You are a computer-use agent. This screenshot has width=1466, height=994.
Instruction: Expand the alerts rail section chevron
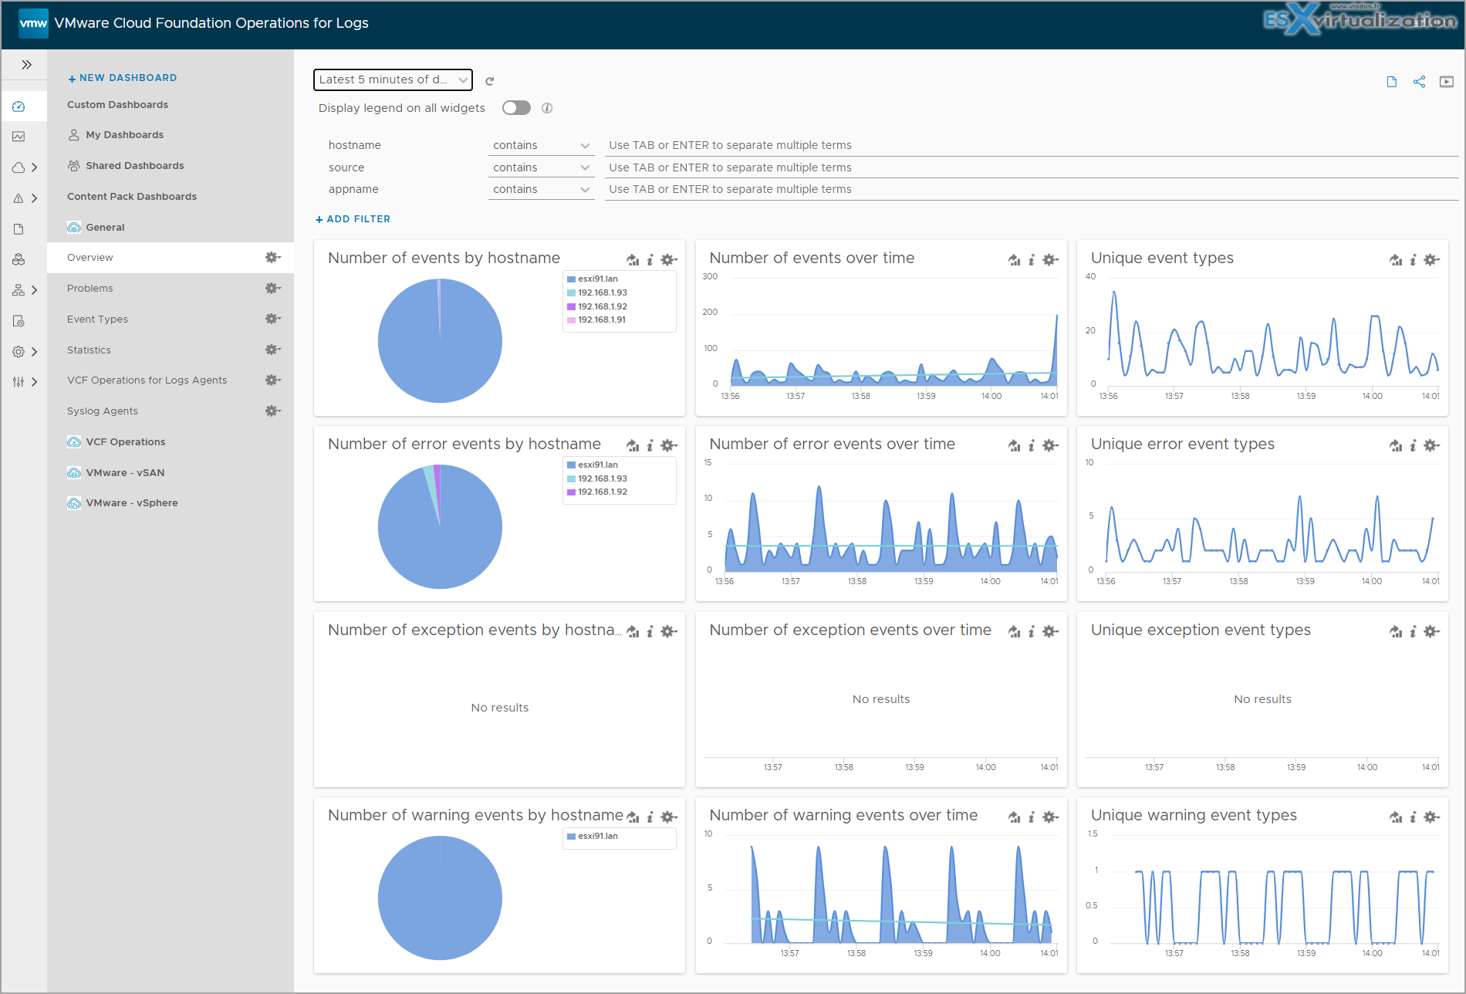[35, 198]
